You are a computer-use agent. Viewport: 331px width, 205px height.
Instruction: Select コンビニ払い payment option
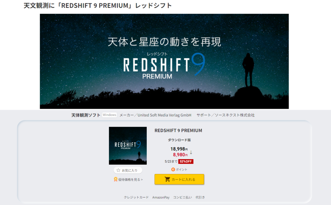pos(183,197)
